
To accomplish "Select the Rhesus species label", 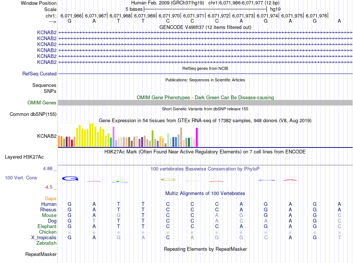I will click(x=48, y=210).
